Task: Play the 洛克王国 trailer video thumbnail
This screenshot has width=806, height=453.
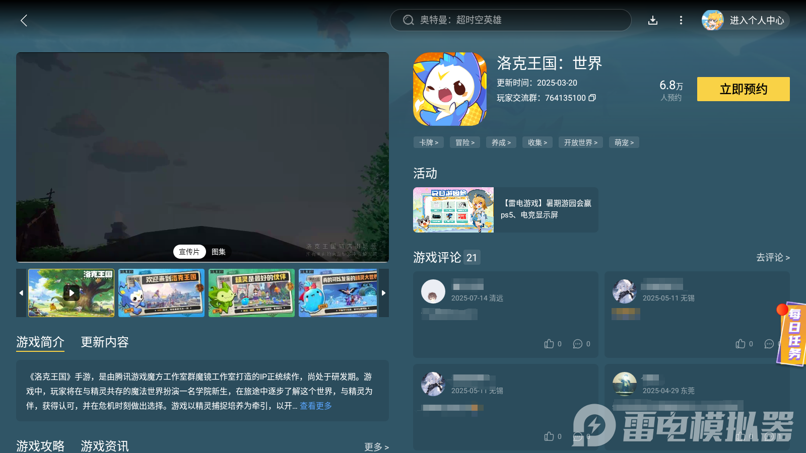Action: [71, 292]
